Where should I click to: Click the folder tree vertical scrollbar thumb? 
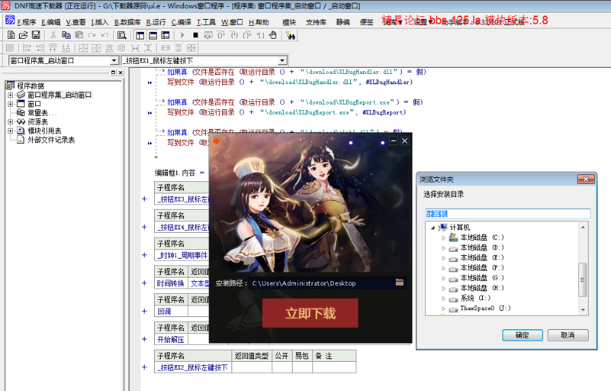point(582,280)
